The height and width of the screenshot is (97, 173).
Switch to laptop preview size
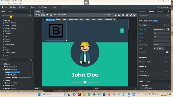[127, 15]
